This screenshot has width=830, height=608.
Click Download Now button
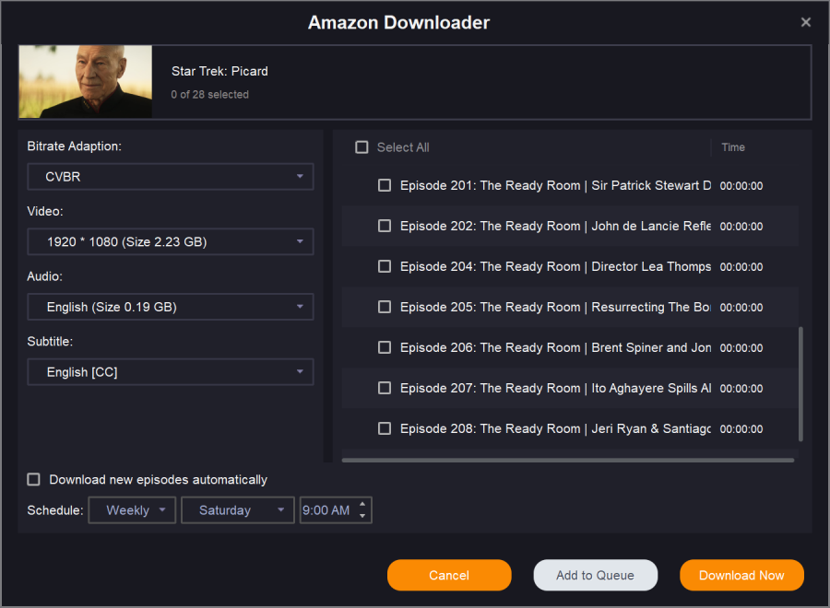click(x=741, y=575)
